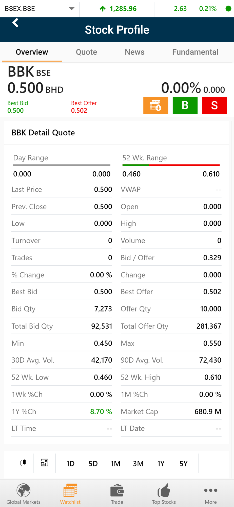This screenshot has width=234, height=507.
Task: Click the green up arrow by 1,285.96
Action: [103, 9]
